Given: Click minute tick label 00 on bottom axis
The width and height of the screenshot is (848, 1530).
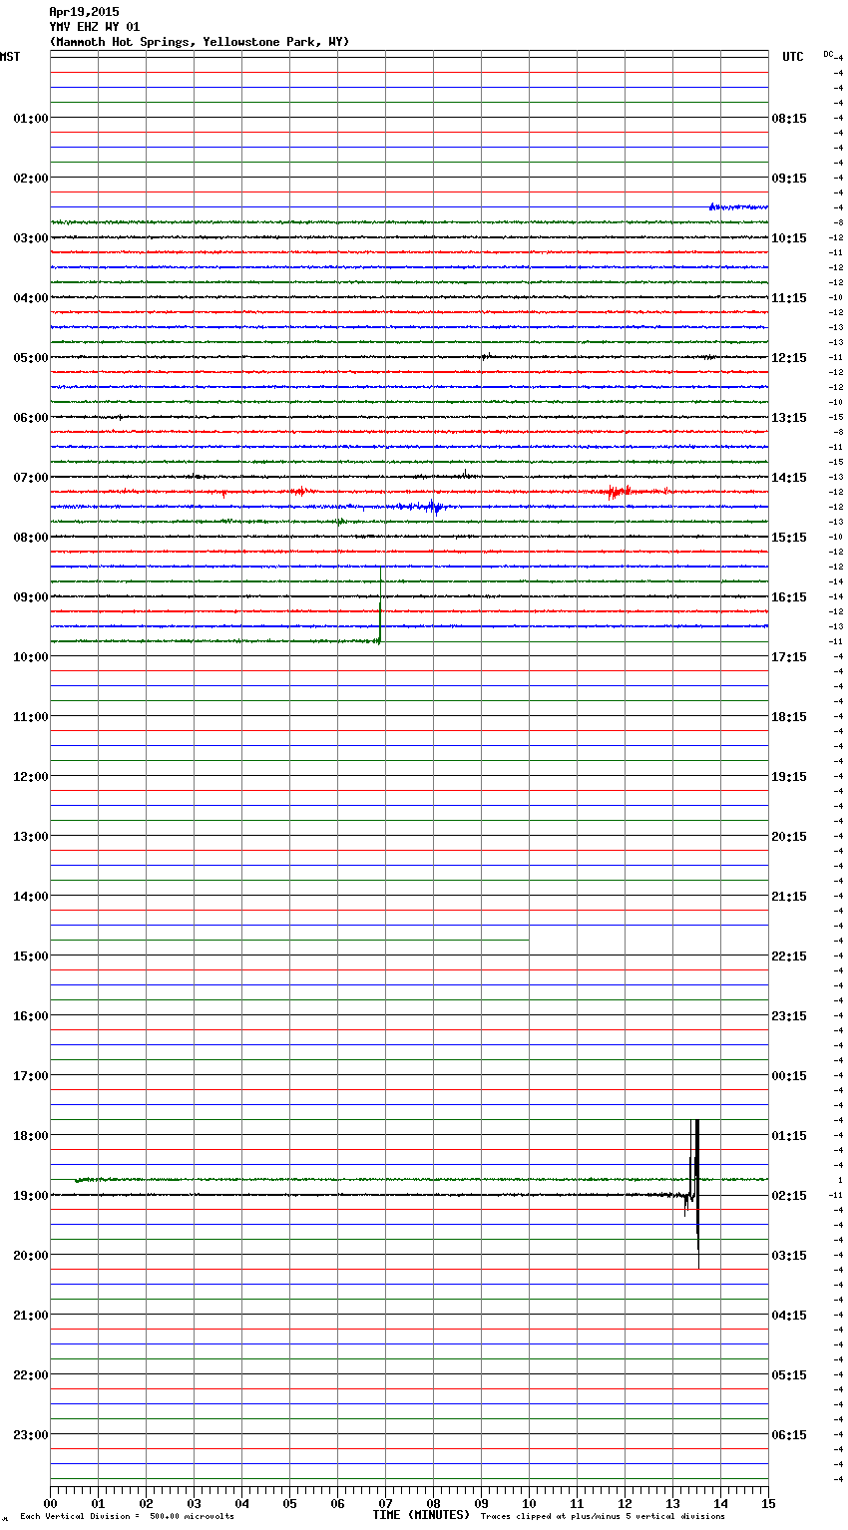Looking at the screenshot, I should tap(50, 1503).
